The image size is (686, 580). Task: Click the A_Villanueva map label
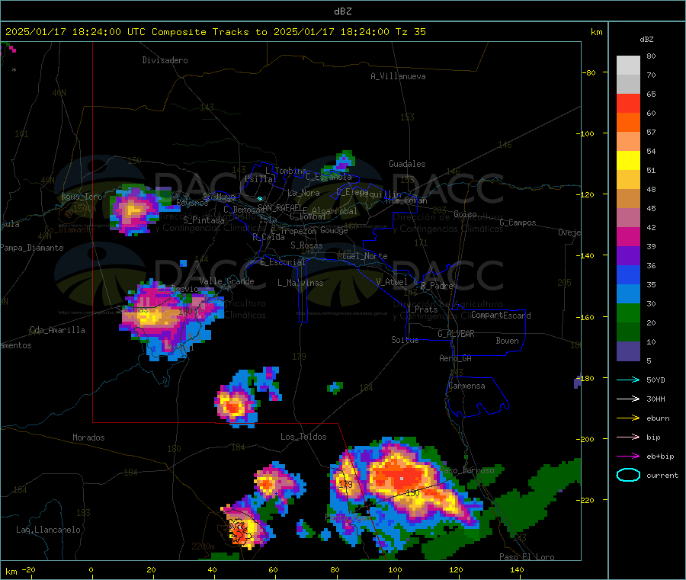pyautogui.click(x=398, y=76)
